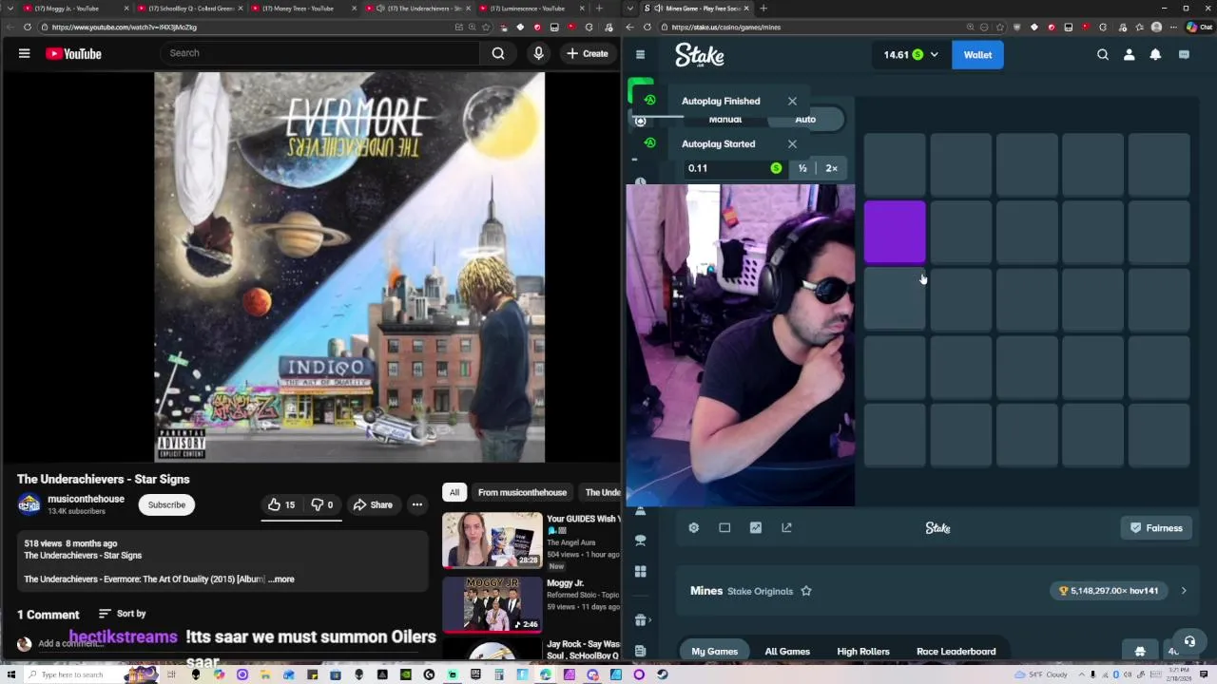Focus the YouTube search field

click(x=319, y=53)
